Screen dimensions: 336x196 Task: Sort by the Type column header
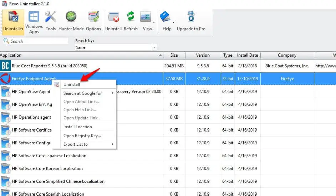click(x=228, y=55)
